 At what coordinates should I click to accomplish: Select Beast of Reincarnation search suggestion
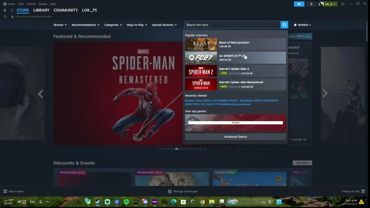click(x=236, y=44)
